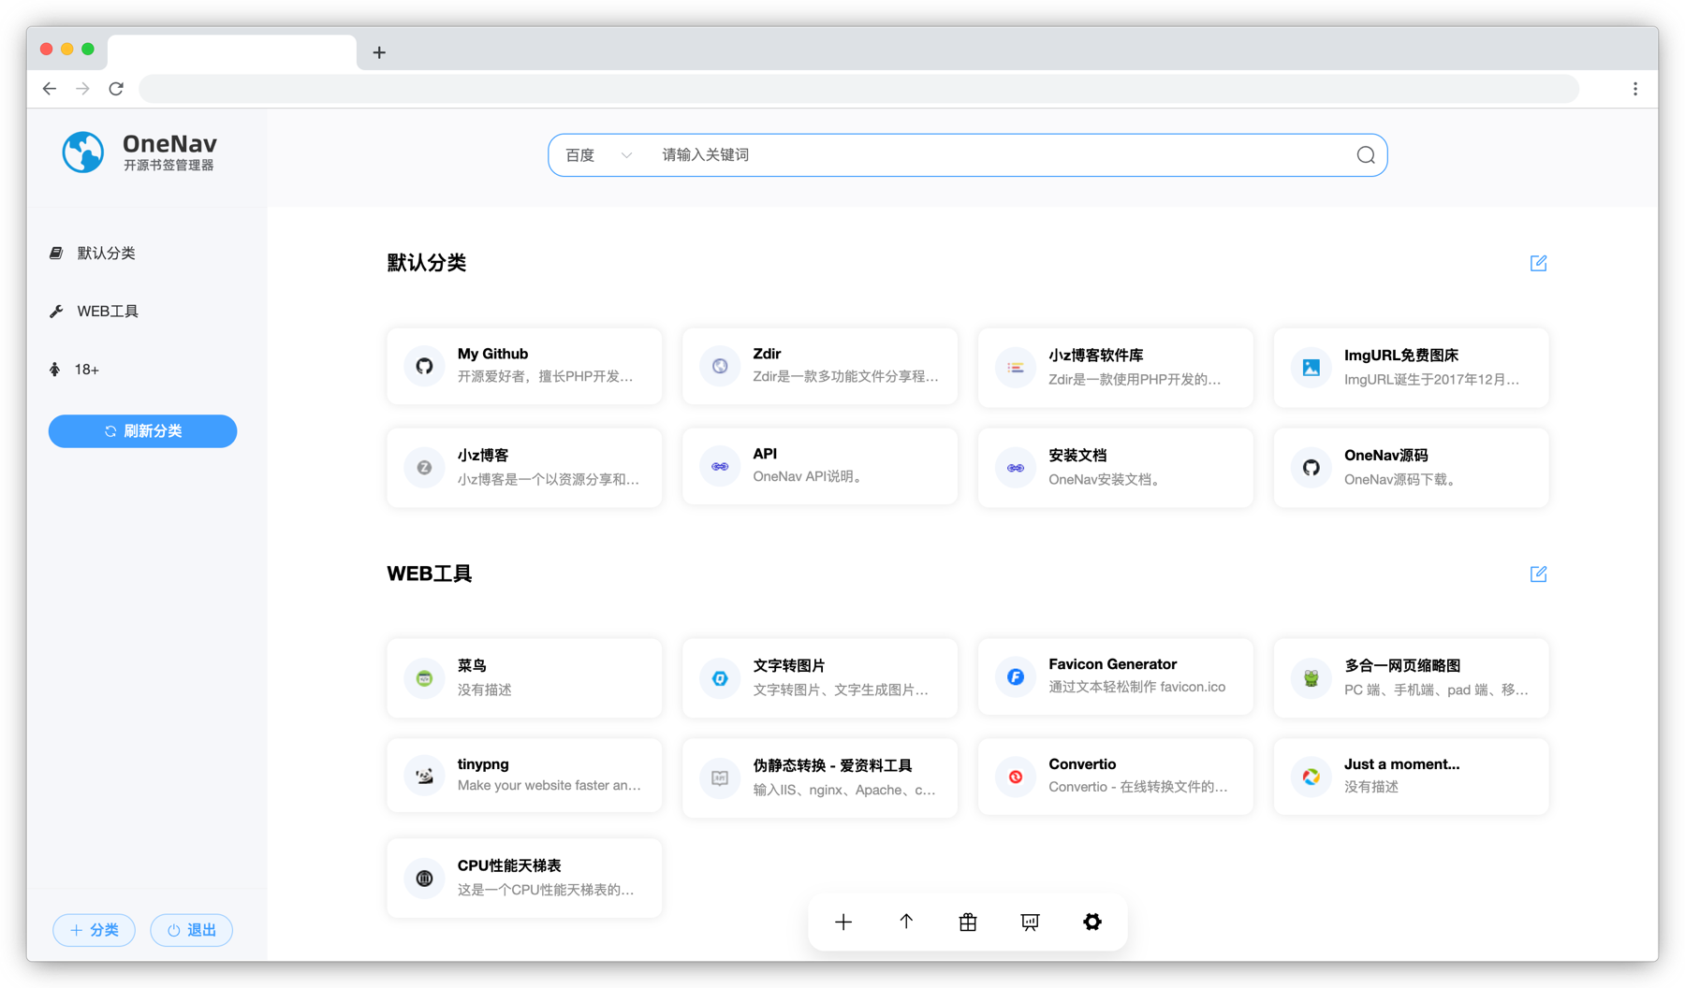Edit the WEB工具 section via pencil icon
Image resolution: width=1685 pixels, height=988 pixels.
(x=1538, y=574)
